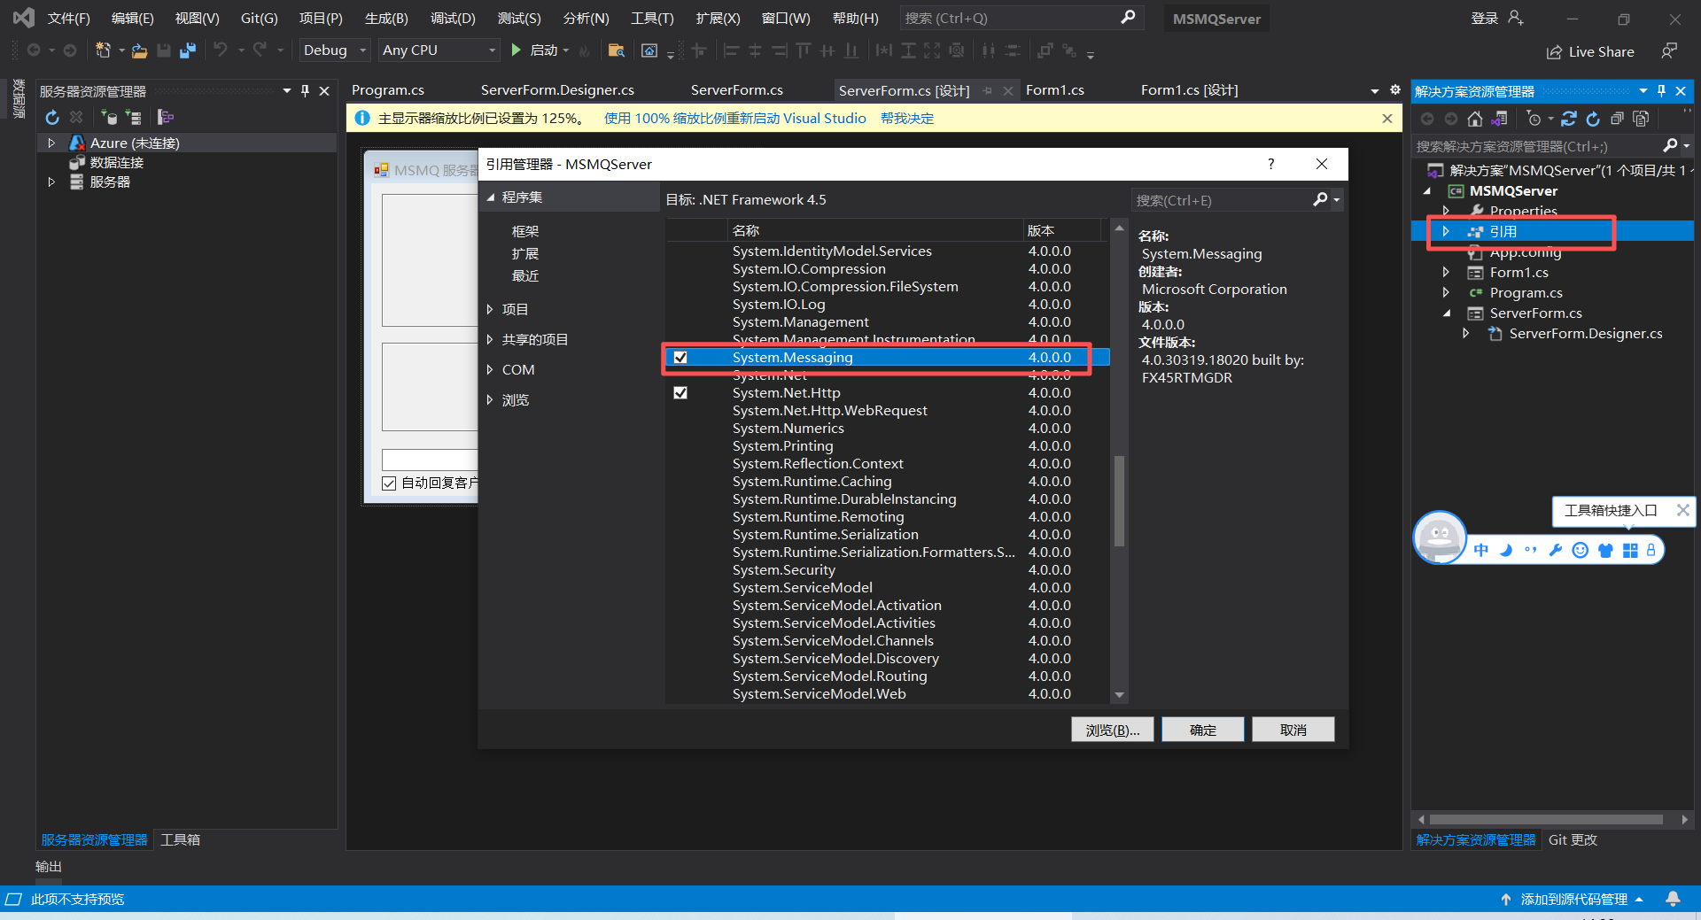
Task: Click the magnifier in reference manager search
Action: [x=1320, y=200]
